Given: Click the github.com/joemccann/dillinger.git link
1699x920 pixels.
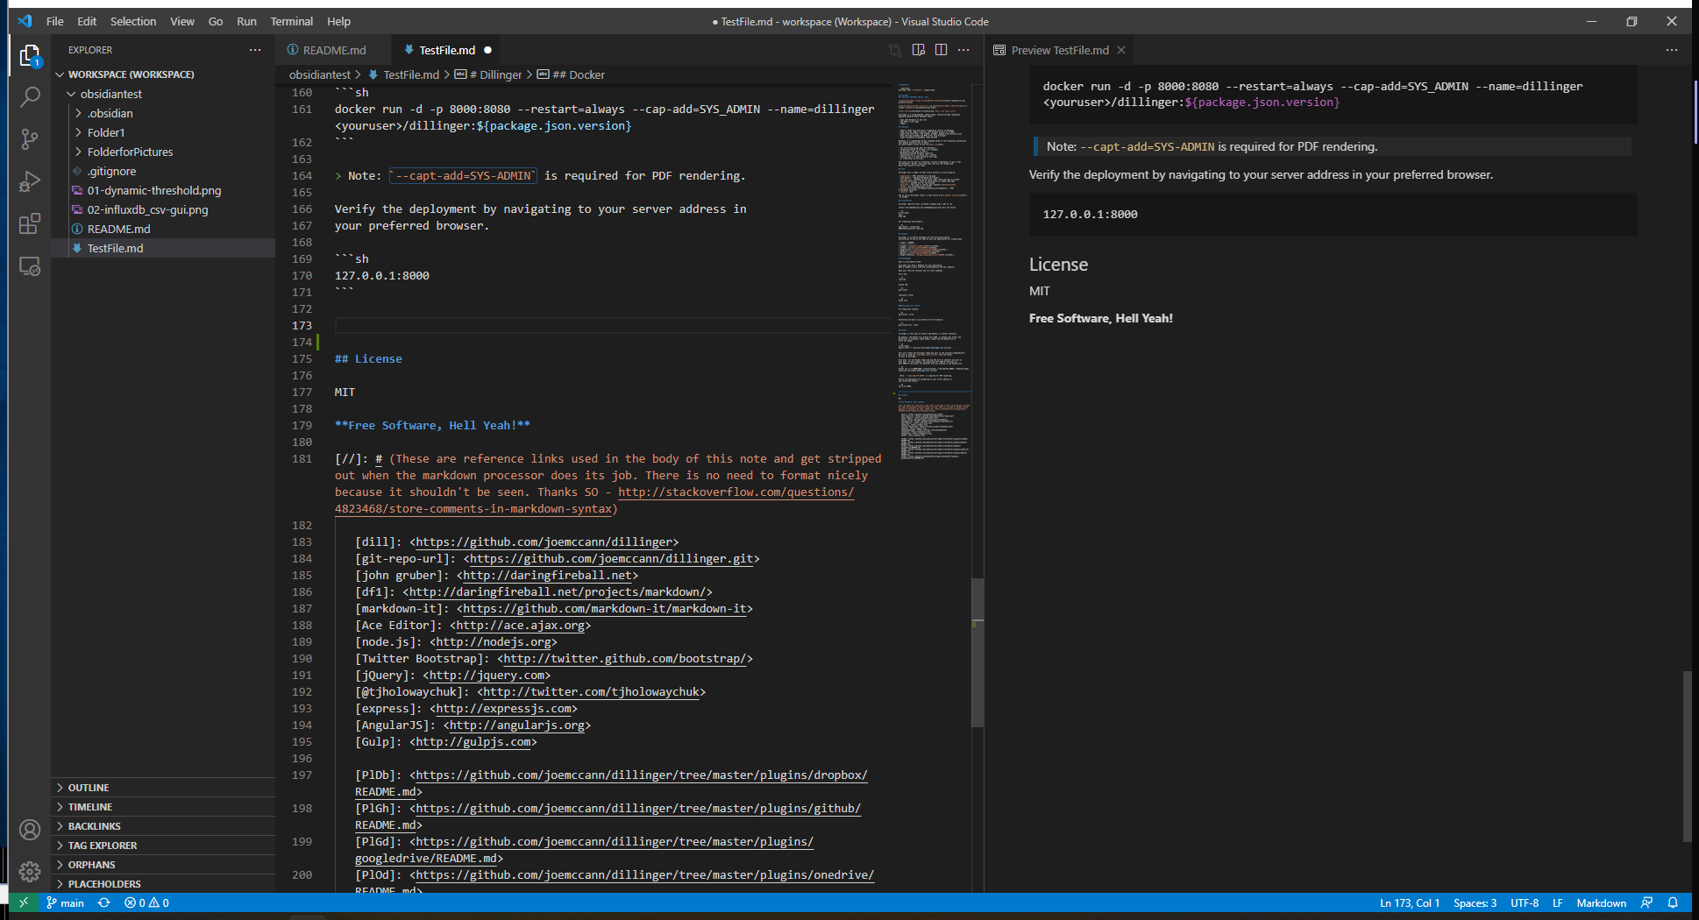Looking at the screenshot, I should pos(612,559).
